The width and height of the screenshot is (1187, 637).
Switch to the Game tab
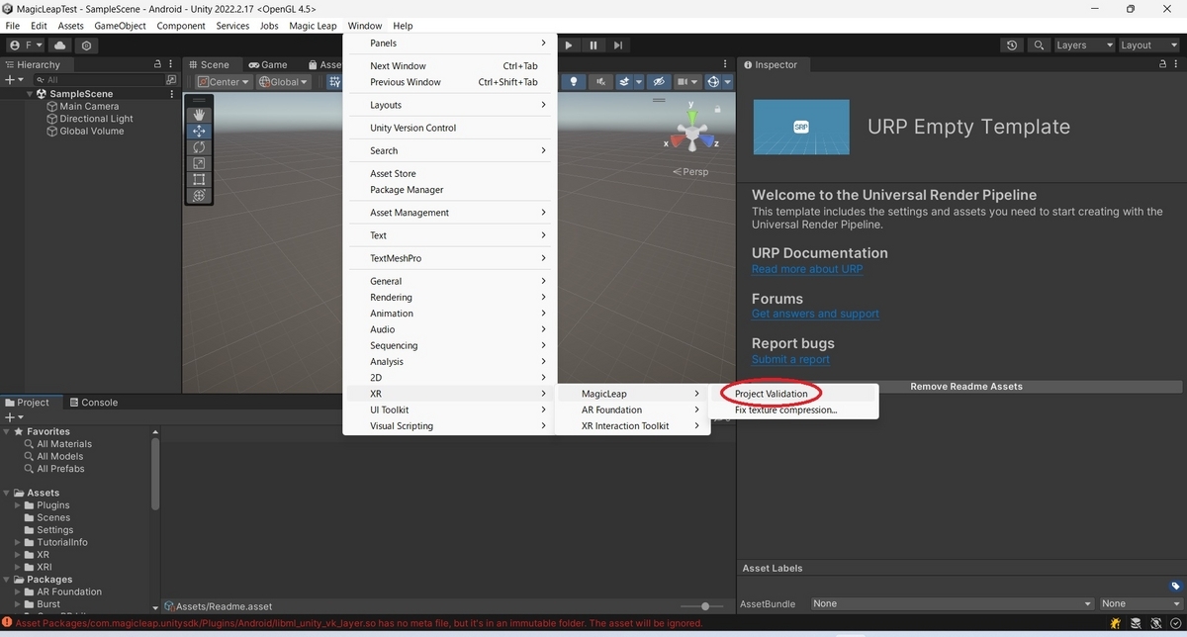267,64
